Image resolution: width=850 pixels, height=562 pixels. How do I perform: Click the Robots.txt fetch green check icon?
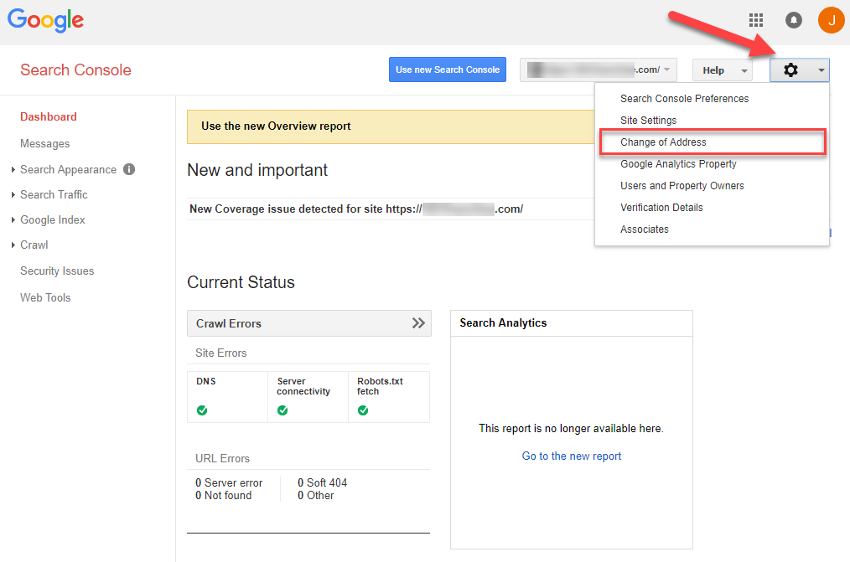(x=363, y=410)
